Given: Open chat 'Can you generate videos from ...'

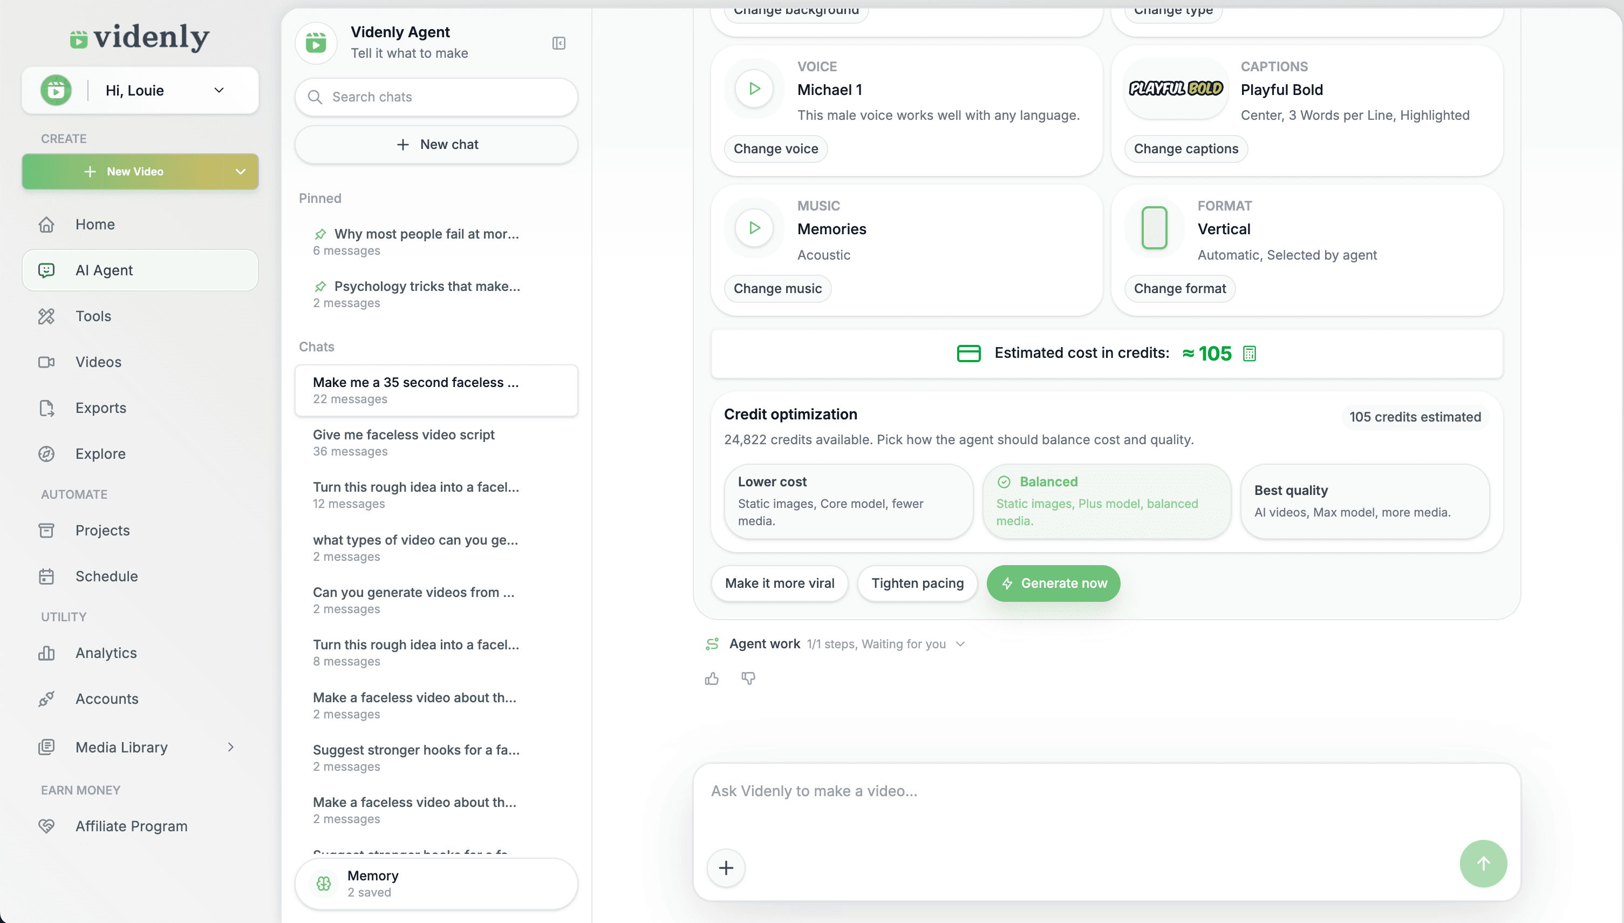Looking at the screenshot, I should tap(436, 600).
